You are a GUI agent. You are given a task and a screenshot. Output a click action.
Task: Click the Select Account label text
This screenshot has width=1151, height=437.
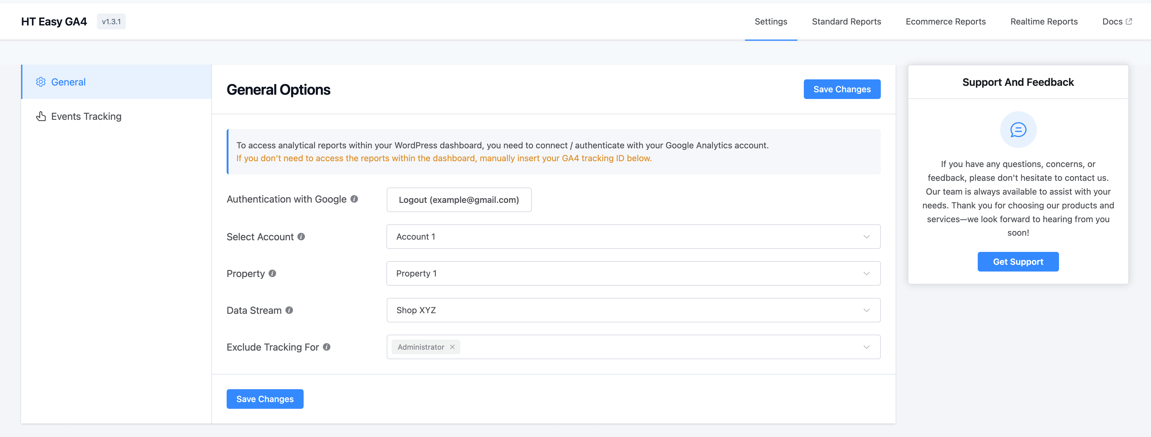[x=260, y=237]
